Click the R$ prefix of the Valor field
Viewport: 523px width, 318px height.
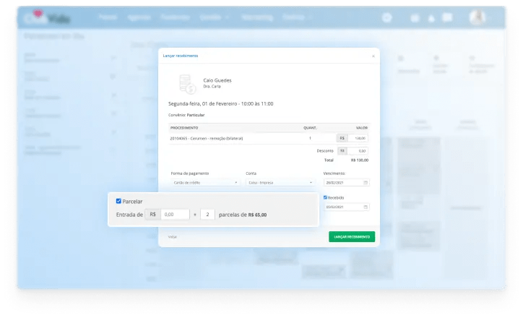342,137
